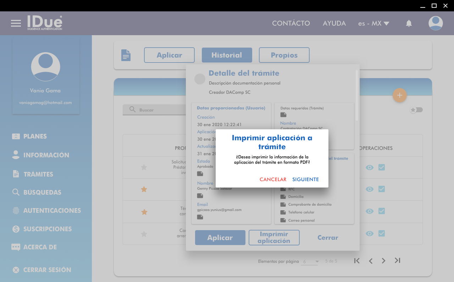Toggle the favorites filter switch
The image size is (454, 282).
416,110
